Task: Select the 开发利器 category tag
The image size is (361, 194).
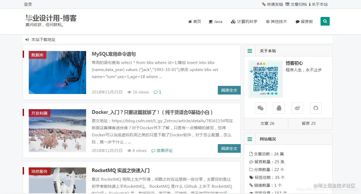Action: (39, 113)
